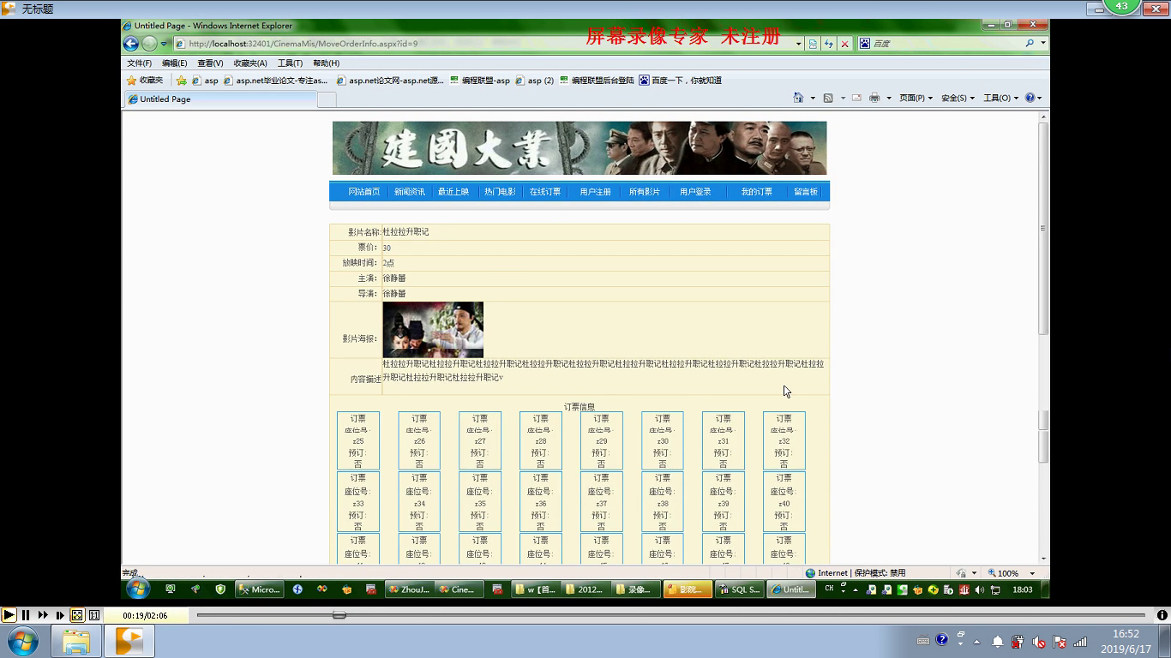The height and width of the screenshot is (658, 1171).
Task: Click the video player progress slider handle
Action: tap(339, 615)
